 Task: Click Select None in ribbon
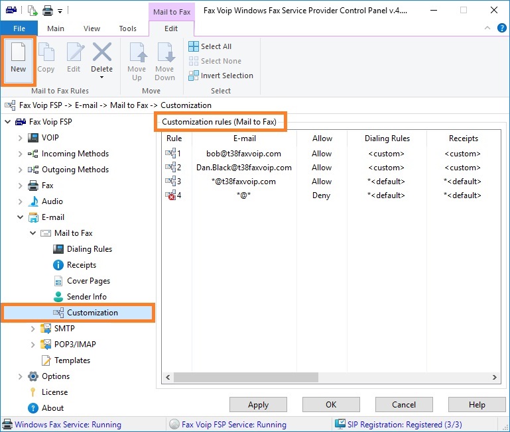[215, 61]
